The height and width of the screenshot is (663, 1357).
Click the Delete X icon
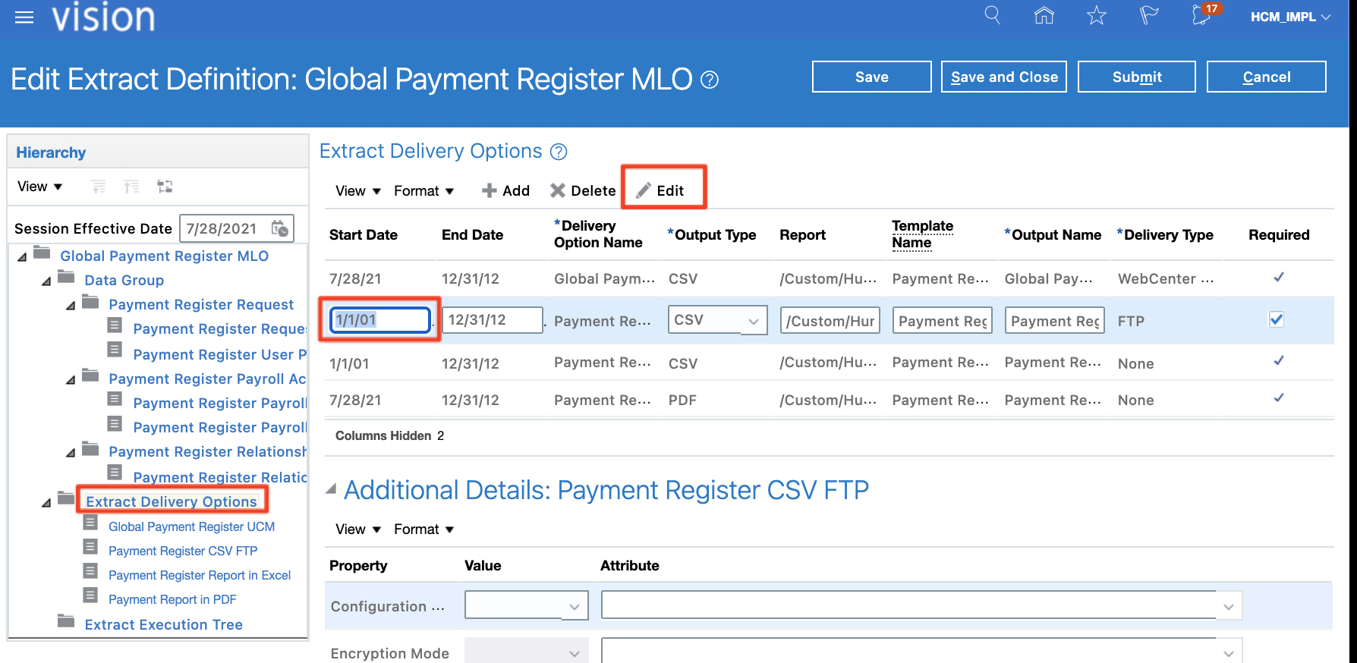tap(558, 190)
